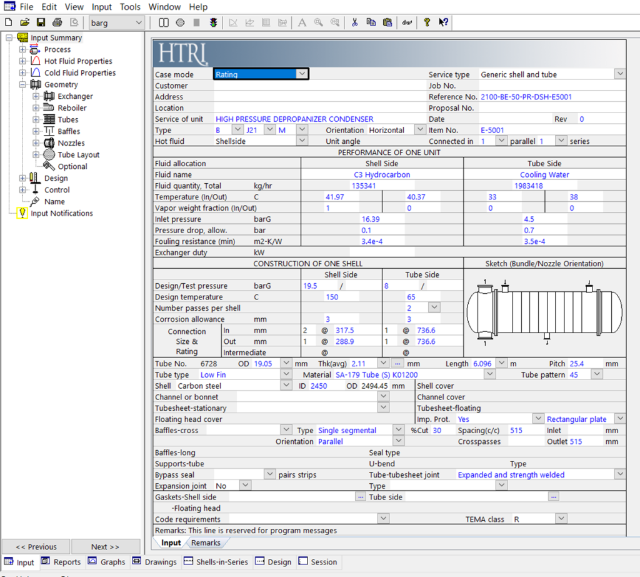
Task: Open the TEMA class dropdown
Action: coord(561,519)
